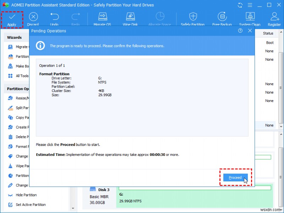Open help from the Pending Operations dialog
The image size is (284, 213).
coord(240,31)
